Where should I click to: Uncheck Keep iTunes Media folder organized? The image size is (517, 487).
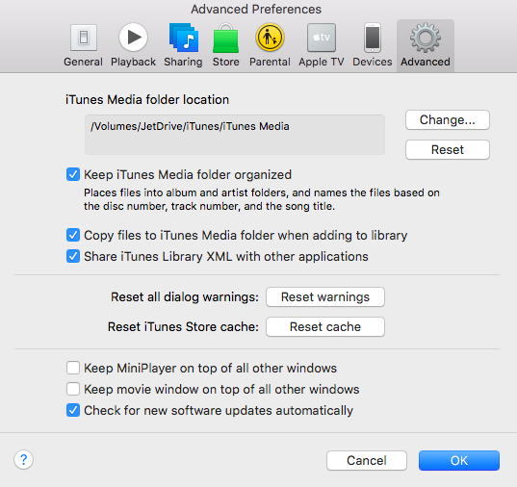coord(73,174)
